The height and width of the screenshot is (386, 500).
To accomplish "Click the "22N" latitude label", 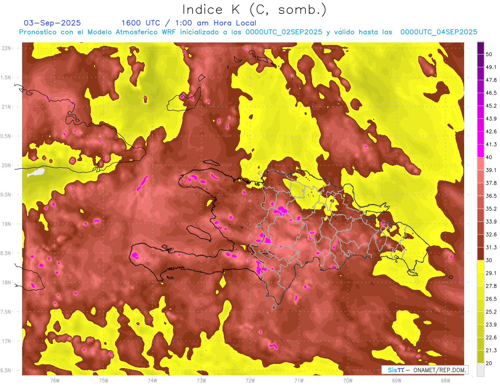I will point(7,48).
